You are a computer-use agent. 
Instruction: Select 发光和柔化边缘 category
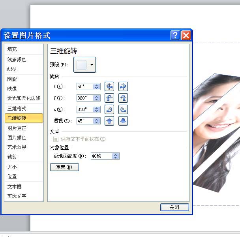click(24, 98)
